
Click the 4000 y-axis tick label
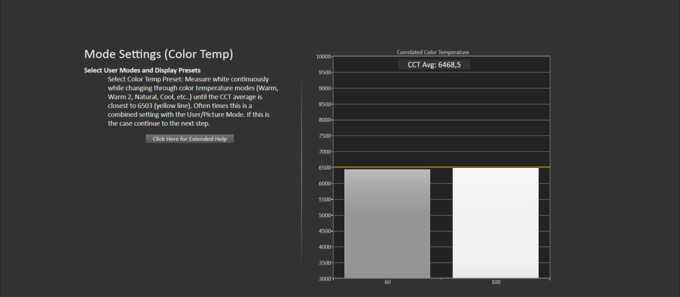324,247
